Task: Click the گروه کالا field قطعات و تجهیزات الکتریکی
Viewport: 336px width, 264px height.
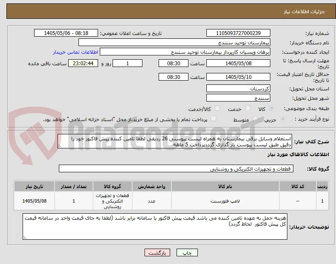Action: coord(176,168)
